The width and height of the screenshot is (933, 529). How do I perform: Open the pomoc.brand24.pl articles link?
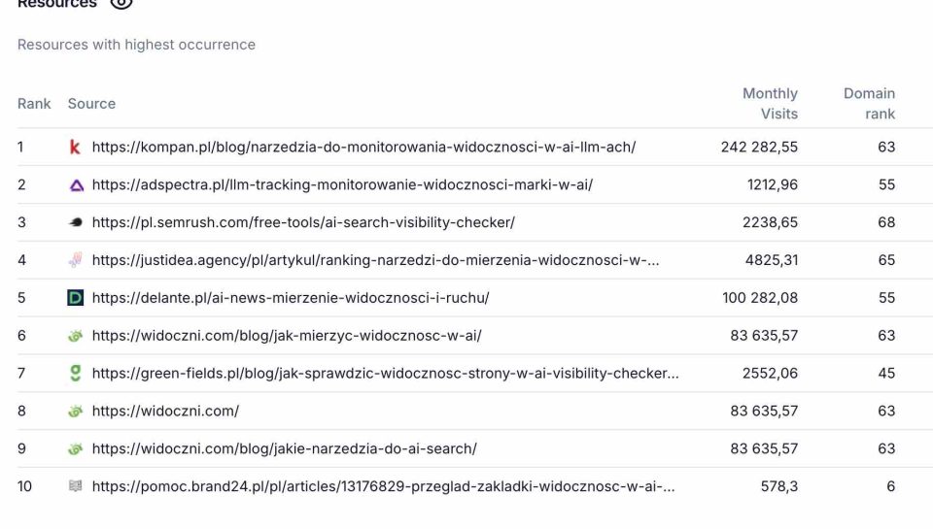coord(383,486)
